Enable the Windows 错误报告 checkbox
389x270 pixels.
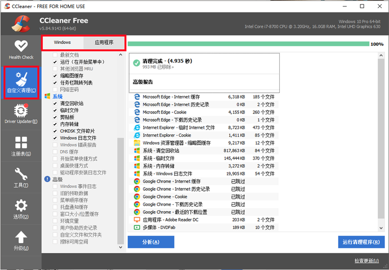pos(55,145)
